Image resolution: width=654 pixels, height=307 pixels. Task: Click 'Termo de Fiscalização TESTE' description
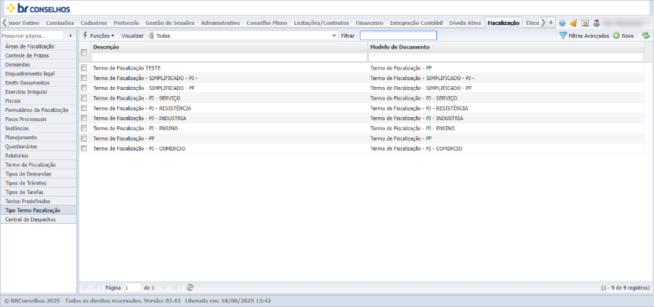coord(127,67)
